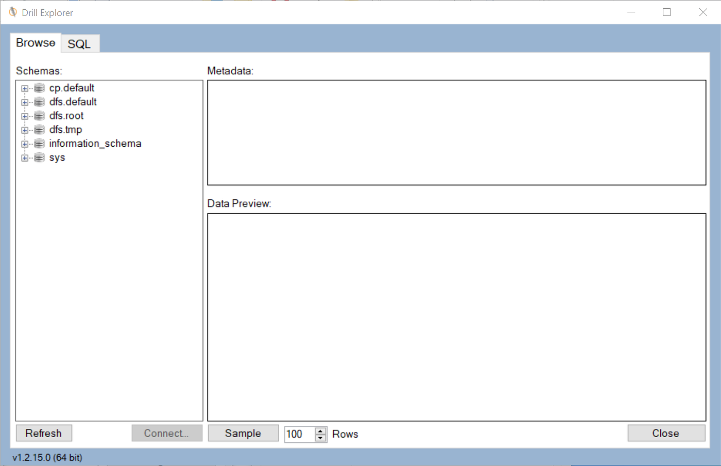This screenshot has height=466, width=721.
Task: Click the database icon beside information_schema
Action: (39, 143)
